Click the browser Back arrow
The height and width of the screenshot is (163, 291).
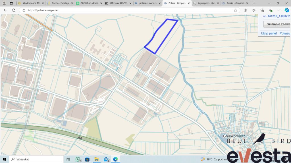pos(5,10)
